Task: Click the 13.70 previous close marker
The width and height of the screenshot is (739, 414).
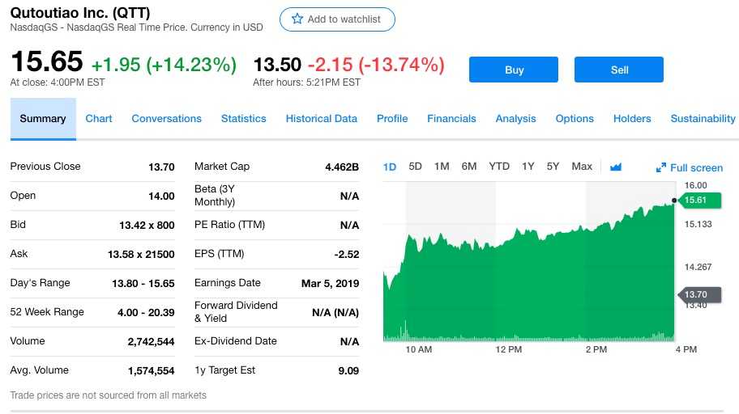Action: 695,294
